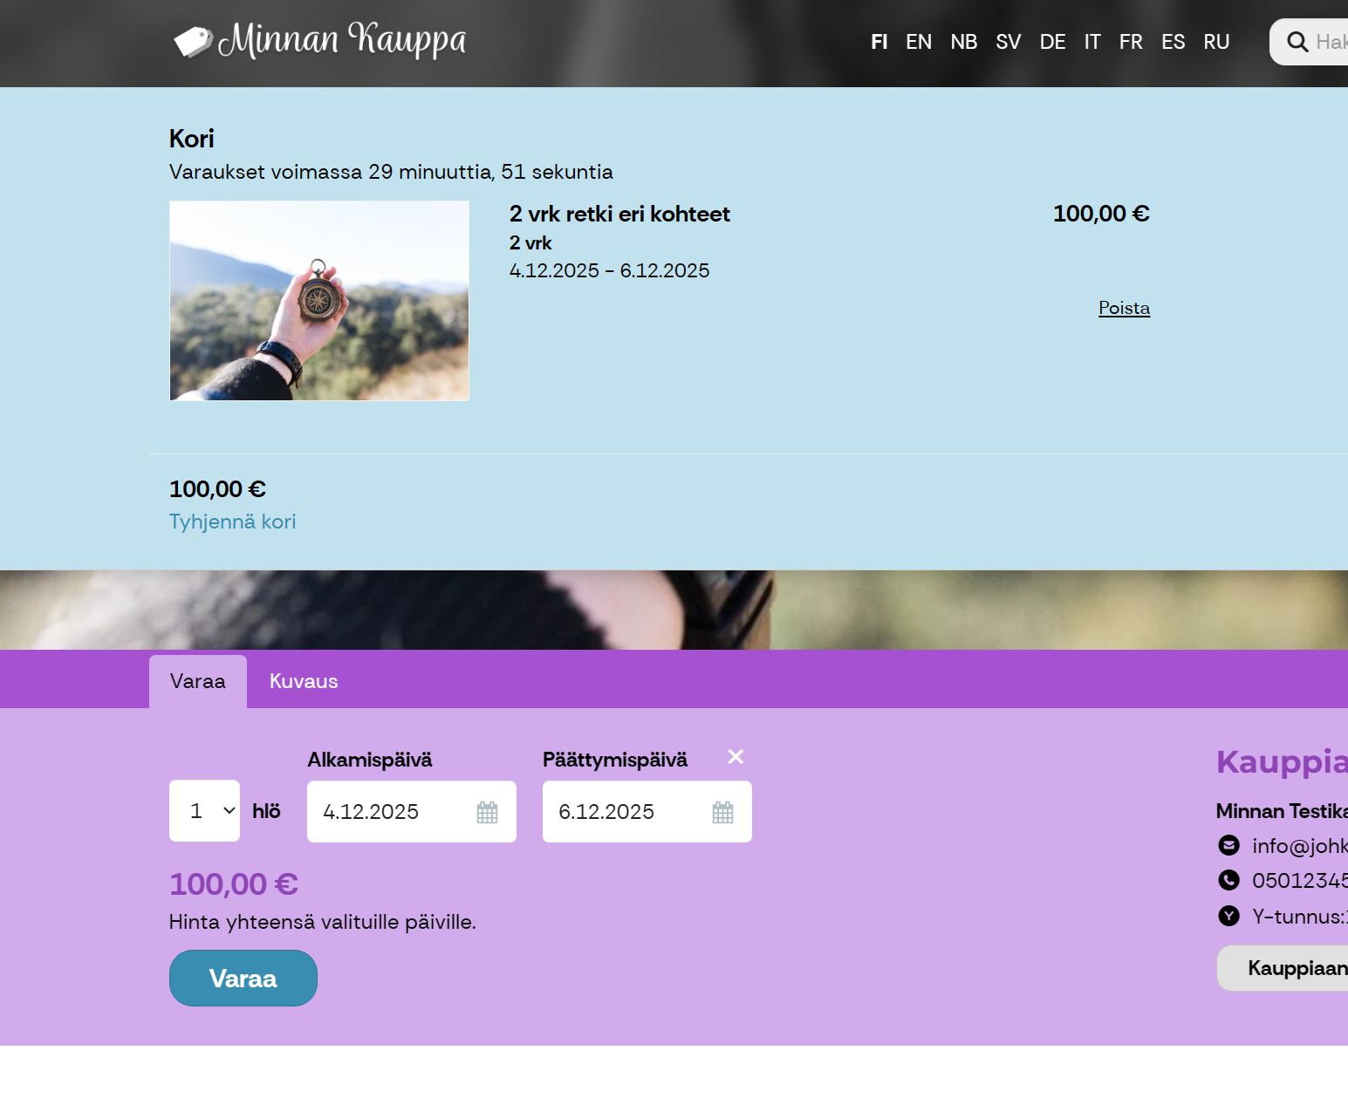1348x1105 pixels.
Task: Click the merchant phone number text
Action: (x=1300, y=881)
